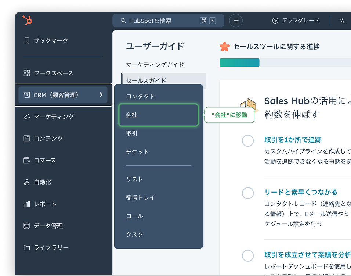Open the コマース sidebar menu
This screenshot has height=276, width=351.
point(45,160)
